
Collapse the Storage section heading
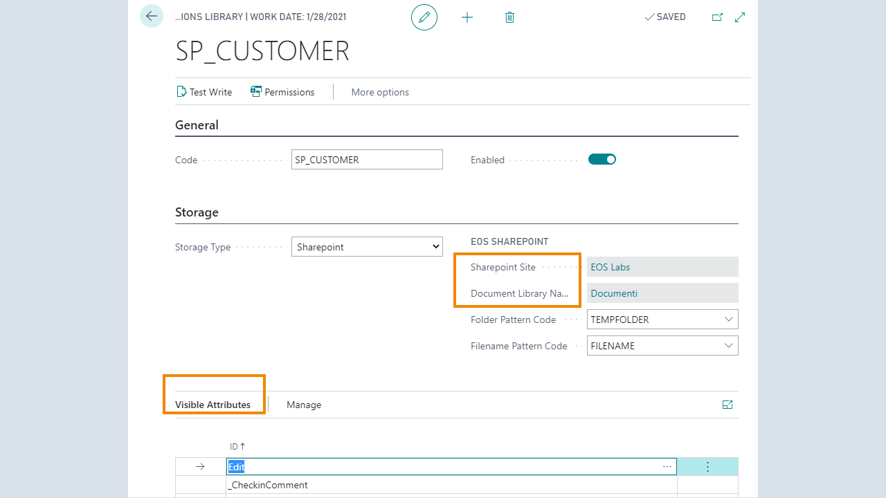tap(197, 212)
